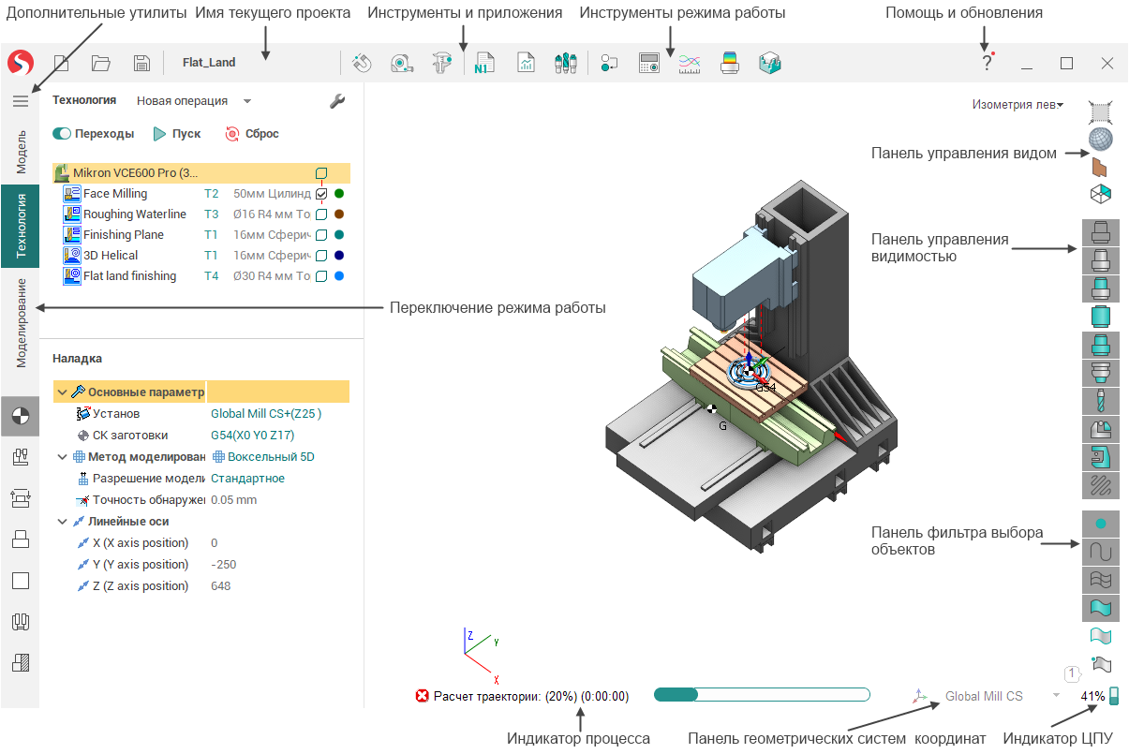Check the 3D Helical operation checkbox
Image resolution: width=1129 pixels, height=754 pixels.
(321, 256)
